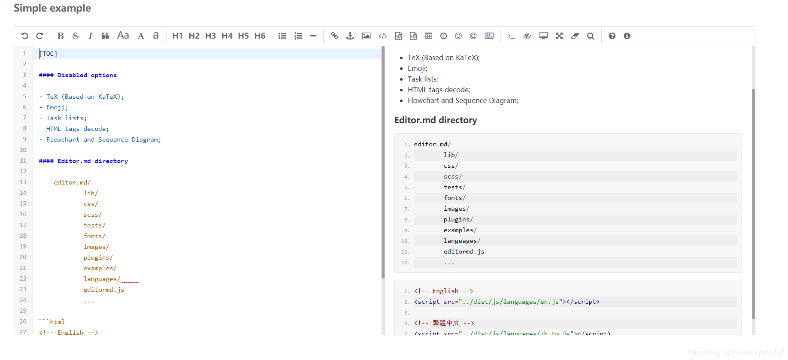Insert H1 heading

point(177,36)
